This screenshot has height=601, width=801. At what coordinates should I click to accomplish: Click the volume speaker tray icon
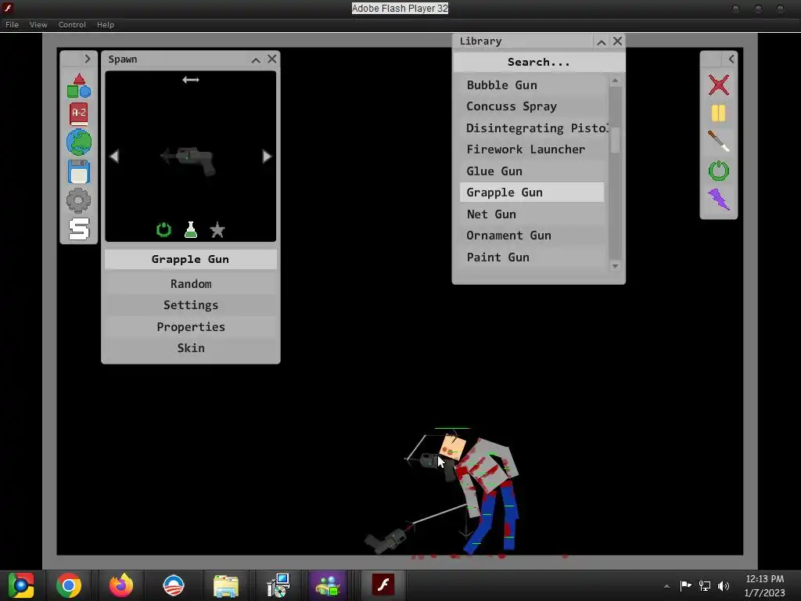pos(724,585)
